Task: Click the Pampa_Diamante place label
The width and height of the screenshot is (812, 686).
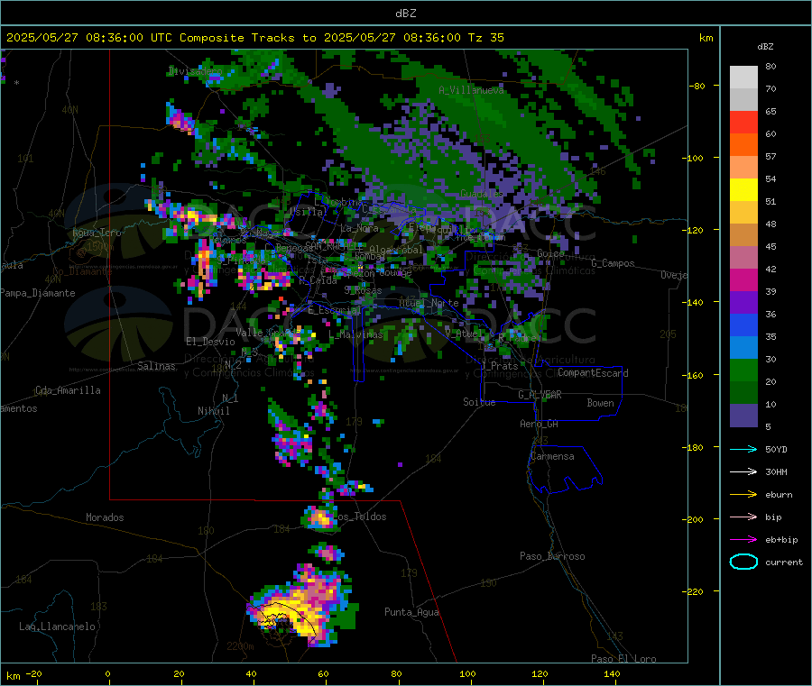Action: 38,293
